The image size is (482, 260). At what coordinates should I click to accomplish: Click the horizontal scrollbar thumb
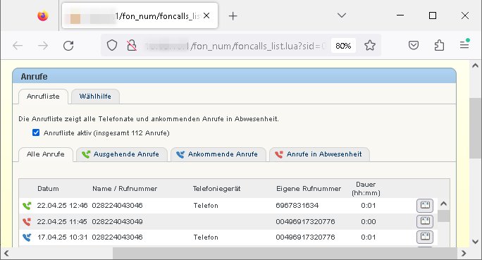click(x=285, y=254)
